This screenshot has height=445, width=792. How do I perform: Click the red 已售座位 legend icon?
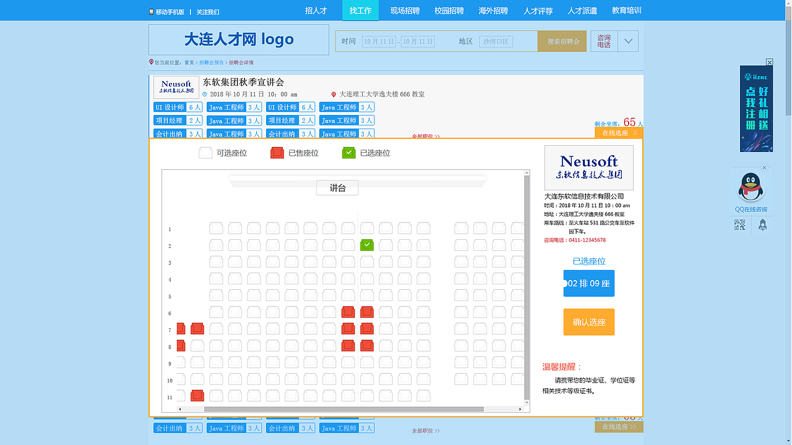(277, 153)
